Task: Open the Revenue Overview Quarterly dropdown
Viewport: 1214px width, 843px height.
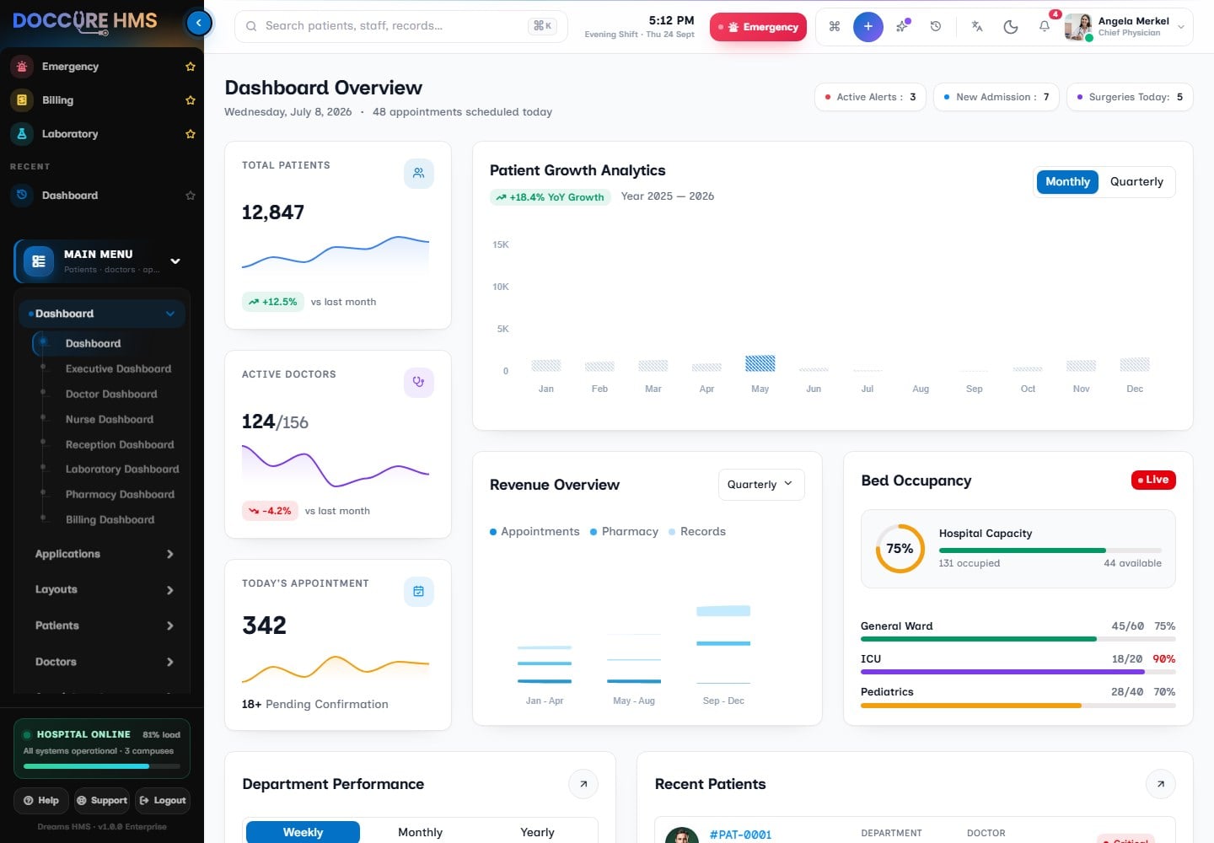Action: point(761,485)
